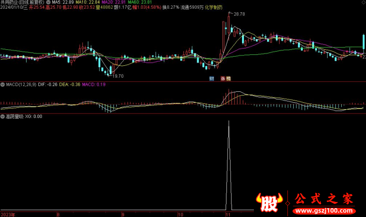The height and width of the screenshot is (217, 366).
Task: Click month 8 on time axis
Action: point(58,214)
